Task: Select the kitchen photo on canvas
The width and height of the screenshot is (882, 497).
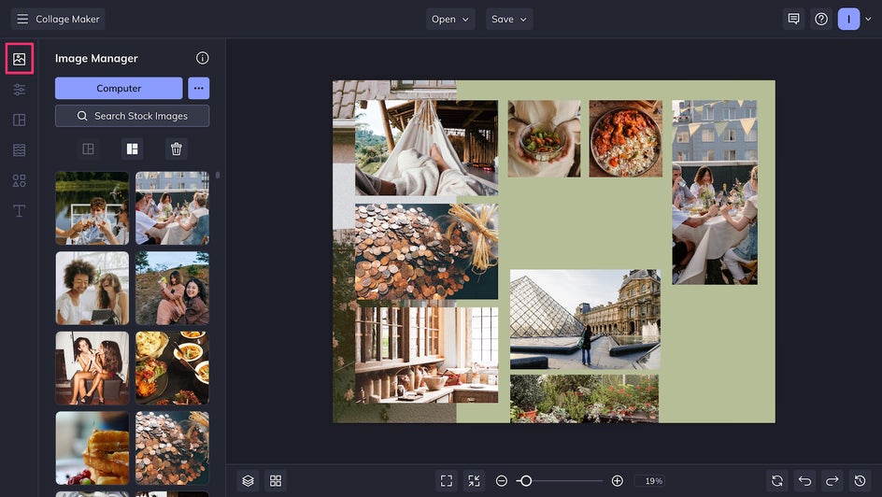Action: 426,355
